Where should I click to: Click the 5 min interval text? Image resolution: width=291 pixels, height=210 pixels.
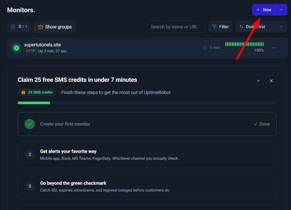pos(215,48)
